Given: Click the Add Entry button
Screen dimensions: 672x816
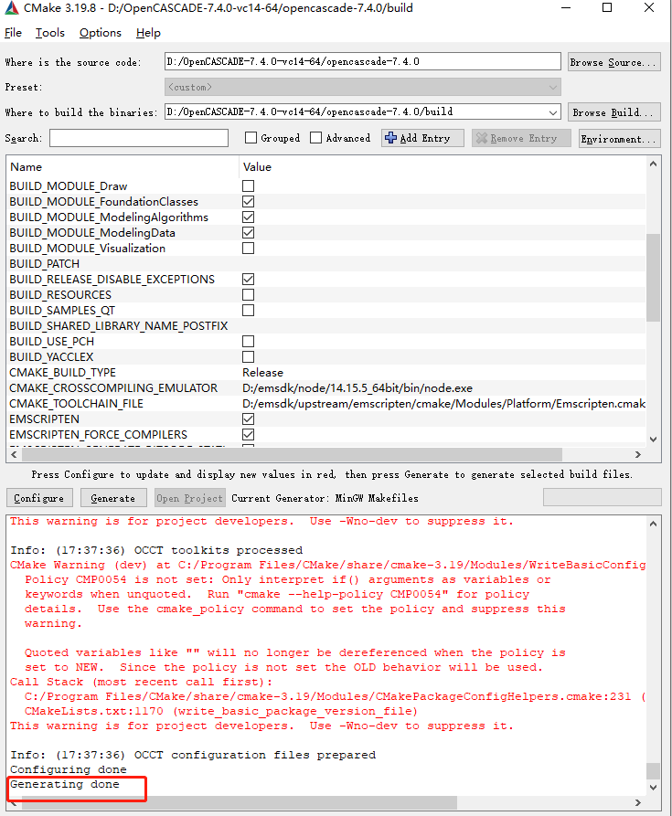Looking at the screenshot, I should point(422,138).
